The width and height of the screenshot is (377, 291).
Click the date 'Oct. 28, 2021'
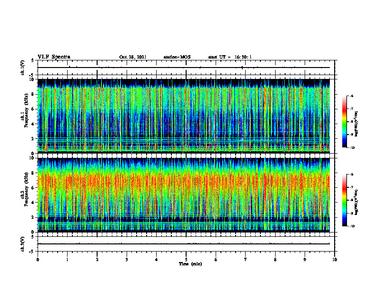133,57
